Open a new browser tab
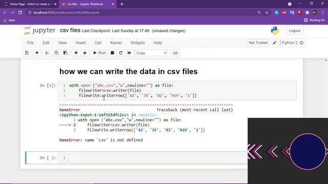Screen dimensions: 328x184 (122, 4)
